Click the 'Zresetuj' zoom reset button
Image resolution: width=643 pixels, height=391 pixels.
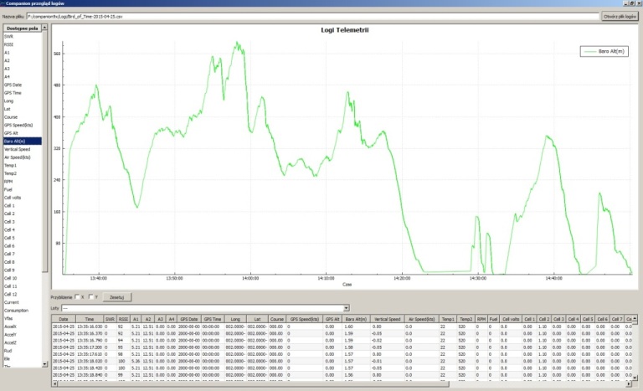pos(117,297)
